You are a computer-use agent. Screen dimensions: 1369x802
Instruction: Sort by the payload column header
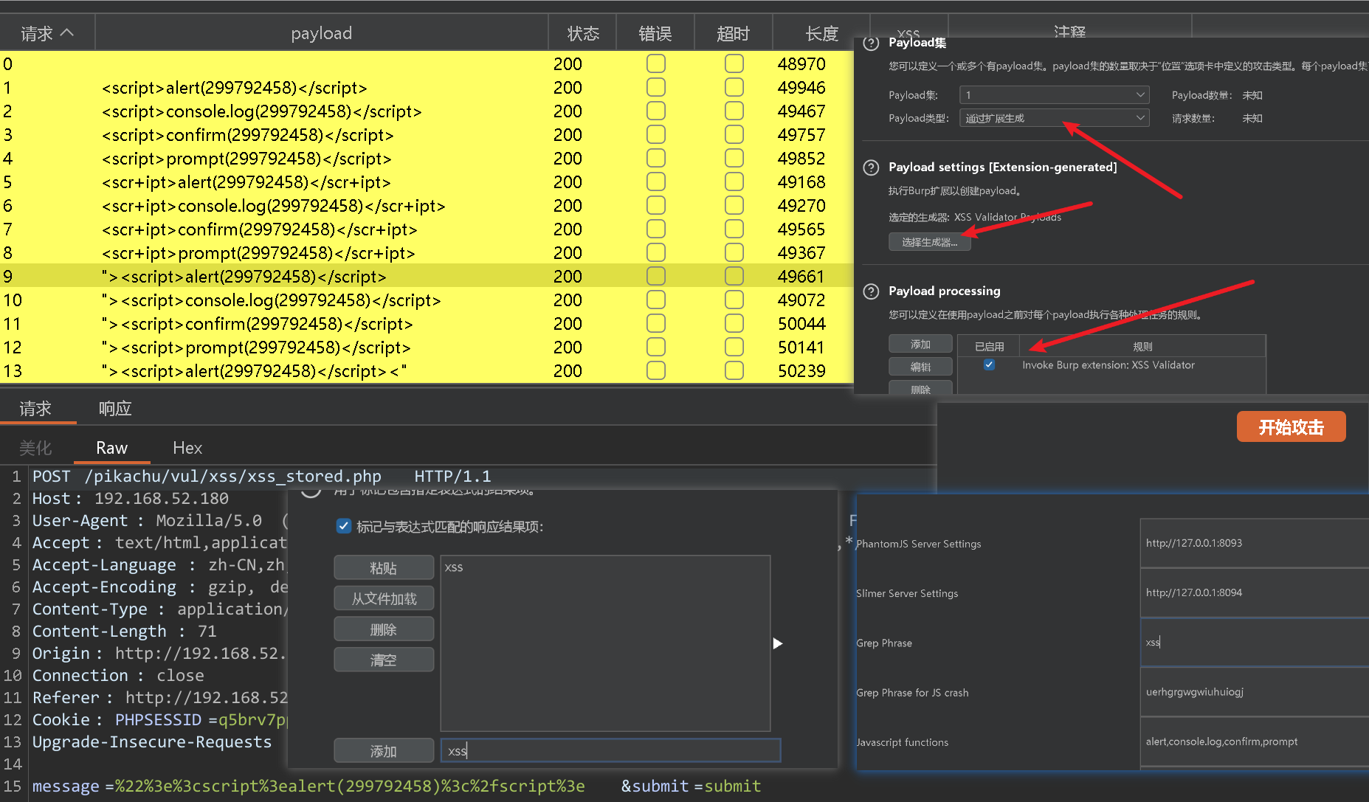[321, 33]
